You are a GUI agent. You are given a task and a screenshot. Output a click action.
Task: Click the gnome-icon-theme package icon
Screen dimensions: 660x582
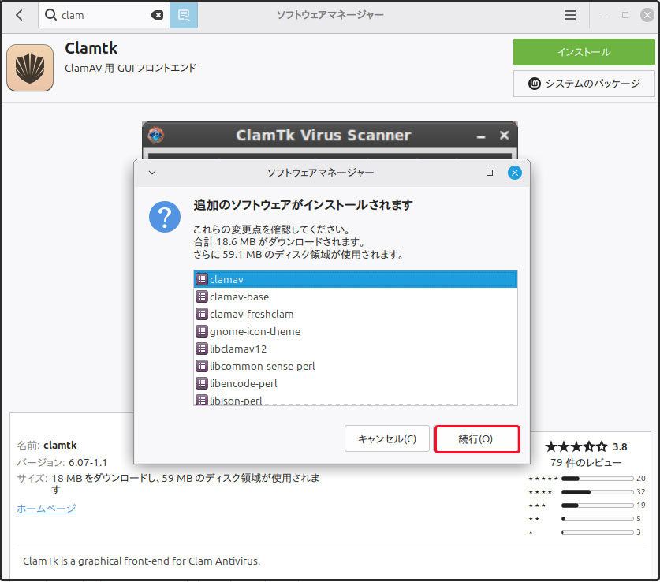(202, 331)
